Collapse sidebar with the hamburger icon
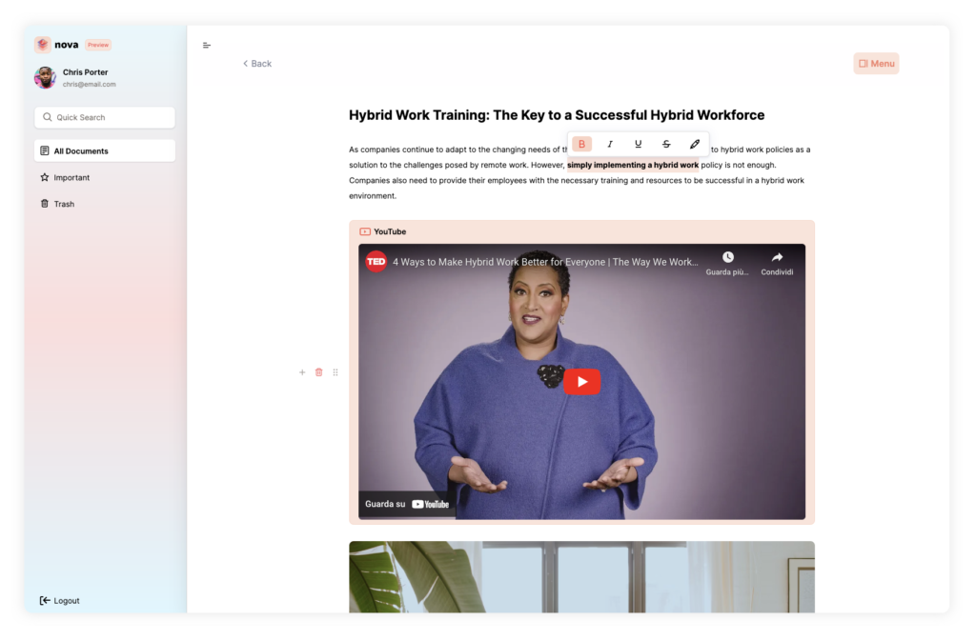 (207, 46)
